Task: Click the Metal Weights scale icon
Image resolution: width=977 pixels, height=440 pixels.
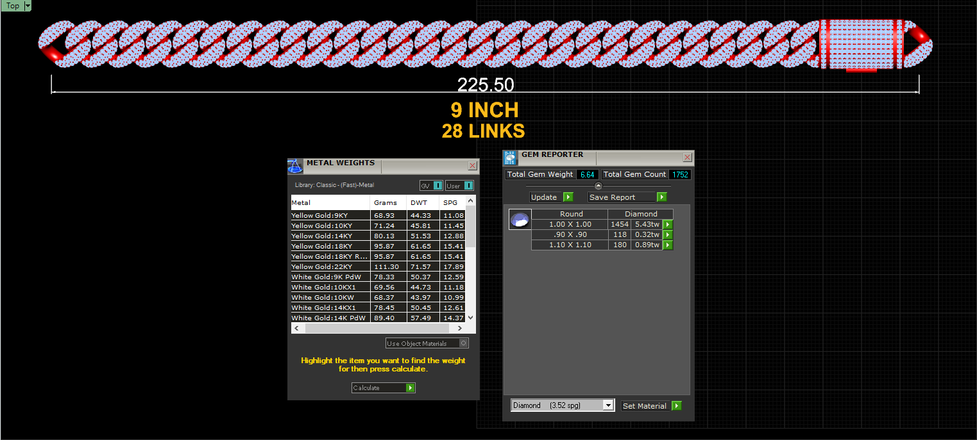Action: pyautogui.click(x=295, y=166)
